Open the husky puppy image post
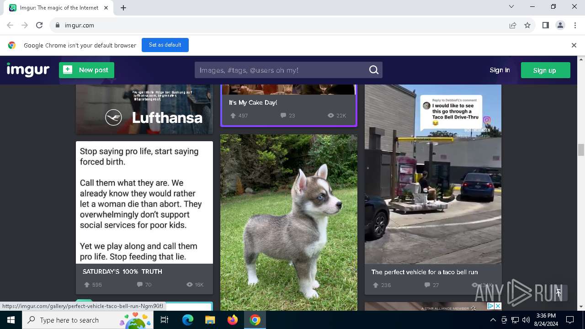585x329 pixels. [x=289, y=223]
